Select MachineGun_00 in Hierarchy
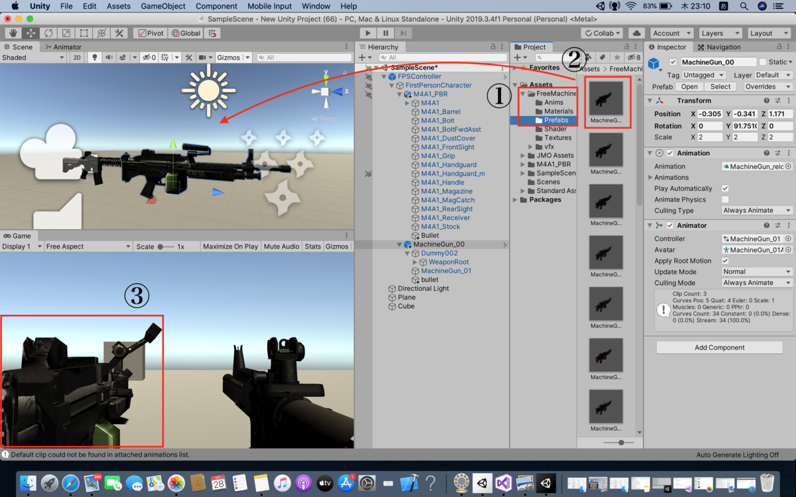Image resolution: width=796 pixels, height=497 pixels. pyautogui.click(x=438, y=245)
